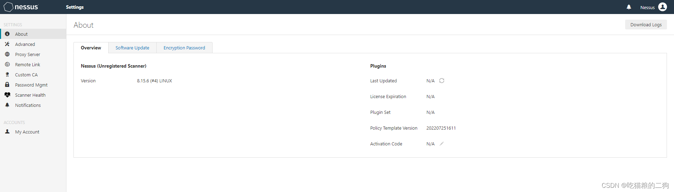The height and width of the screenshot is (192, 674).
Task: Select Settings in the top navigation
Action: (x=75, y=7)
